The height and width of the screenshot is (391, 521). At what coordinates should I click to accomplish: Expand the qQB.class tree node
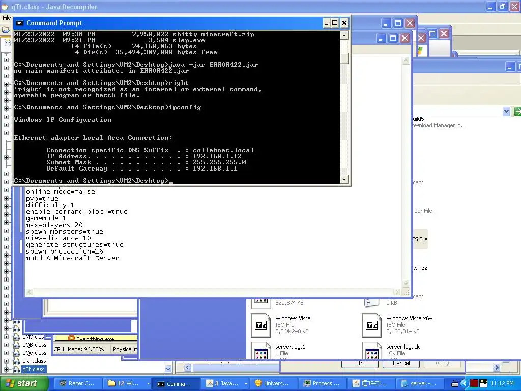(6, 345)
